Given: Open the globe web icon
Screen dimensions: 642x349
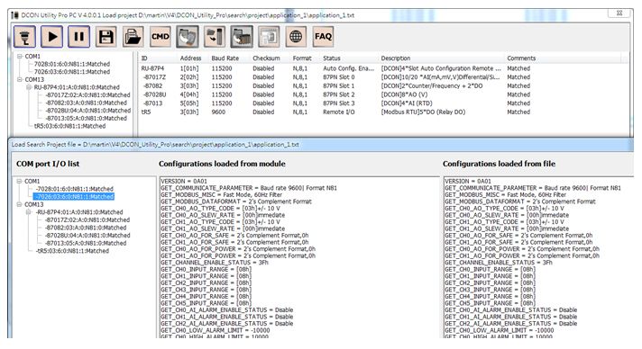Looking at the screenshot, I should click(x=296, y=37).
